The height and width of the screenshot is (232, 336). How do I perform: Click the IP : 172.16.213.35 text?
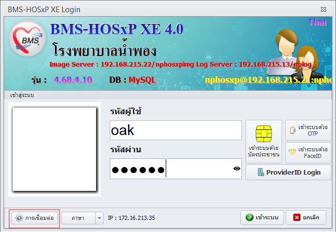tap(131, 218)
